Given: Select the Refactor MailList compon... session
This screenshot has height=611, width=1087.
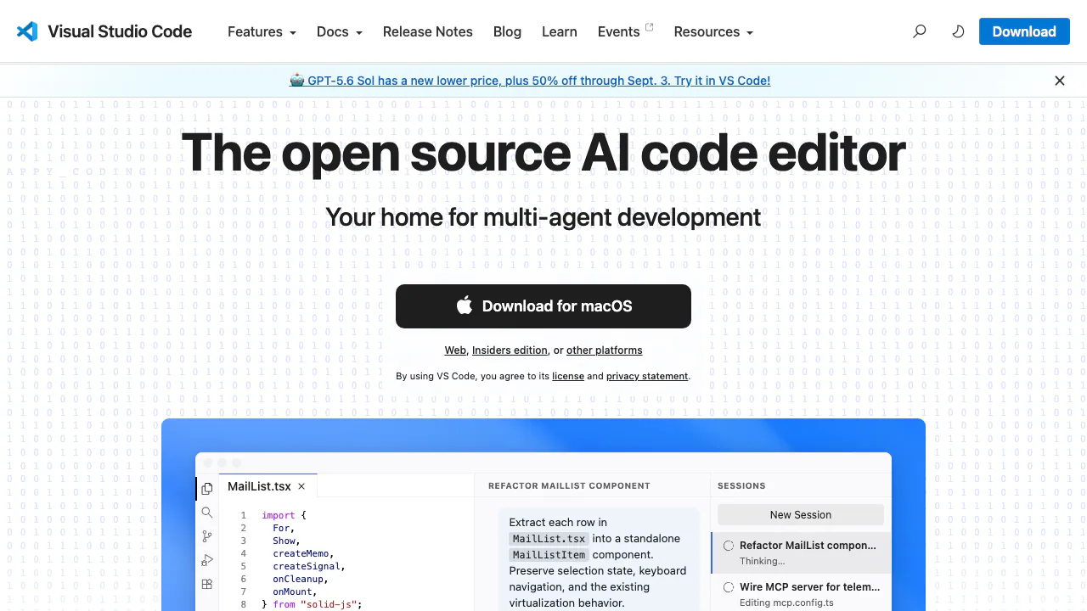Looking at the screenshot, I should coord(801,552).
